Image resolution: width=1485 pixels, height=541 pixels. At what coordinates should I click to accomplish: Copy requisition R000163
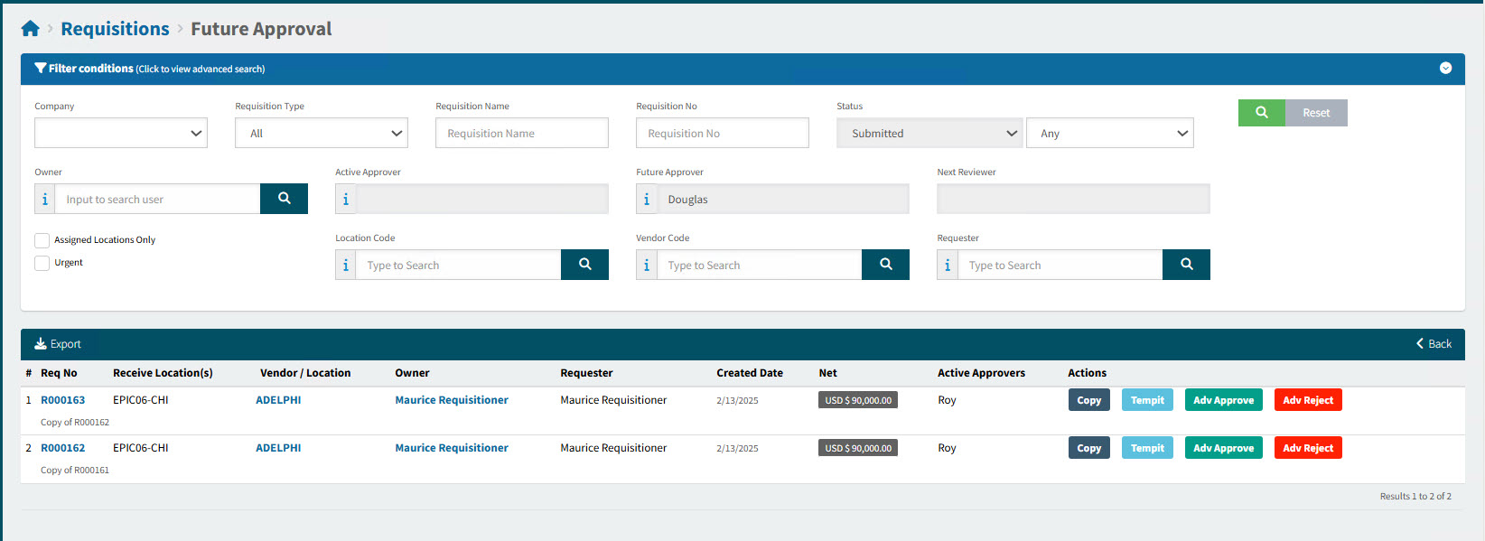[x=1089, y=400]
